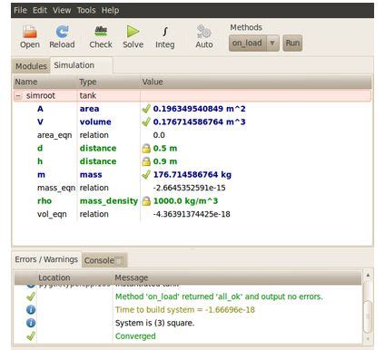Select the mass_eqn relation row
385x350 pixels.
click(192, 188)
